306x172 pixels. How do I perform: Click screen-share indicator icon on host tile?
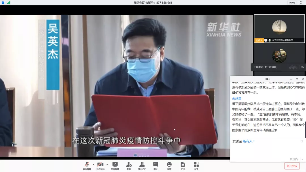tap(266, 40)
